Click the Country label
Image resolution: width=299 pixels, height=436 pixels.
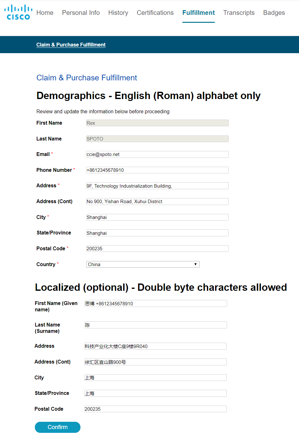pyautogui.click(x=46, y=264)
